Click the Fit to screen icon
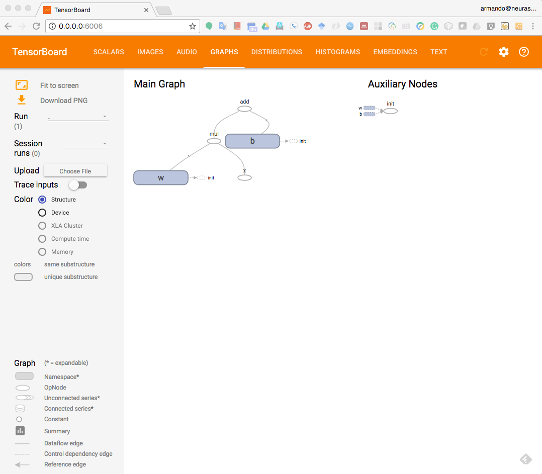This screenshot has height=474, width=542. coord(22,85)
